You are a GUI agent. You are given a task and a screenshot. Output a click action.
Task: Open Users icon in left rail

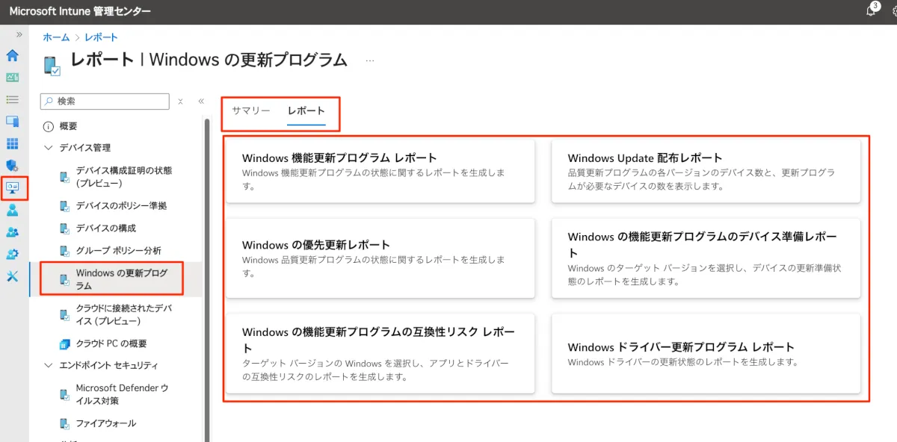coord(13,210)
